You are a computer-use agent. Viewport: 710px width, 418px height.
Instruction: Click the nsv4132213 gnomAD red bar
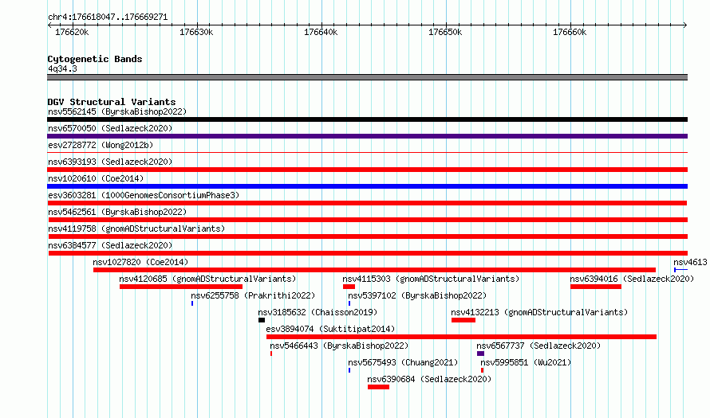click(463, 320)
